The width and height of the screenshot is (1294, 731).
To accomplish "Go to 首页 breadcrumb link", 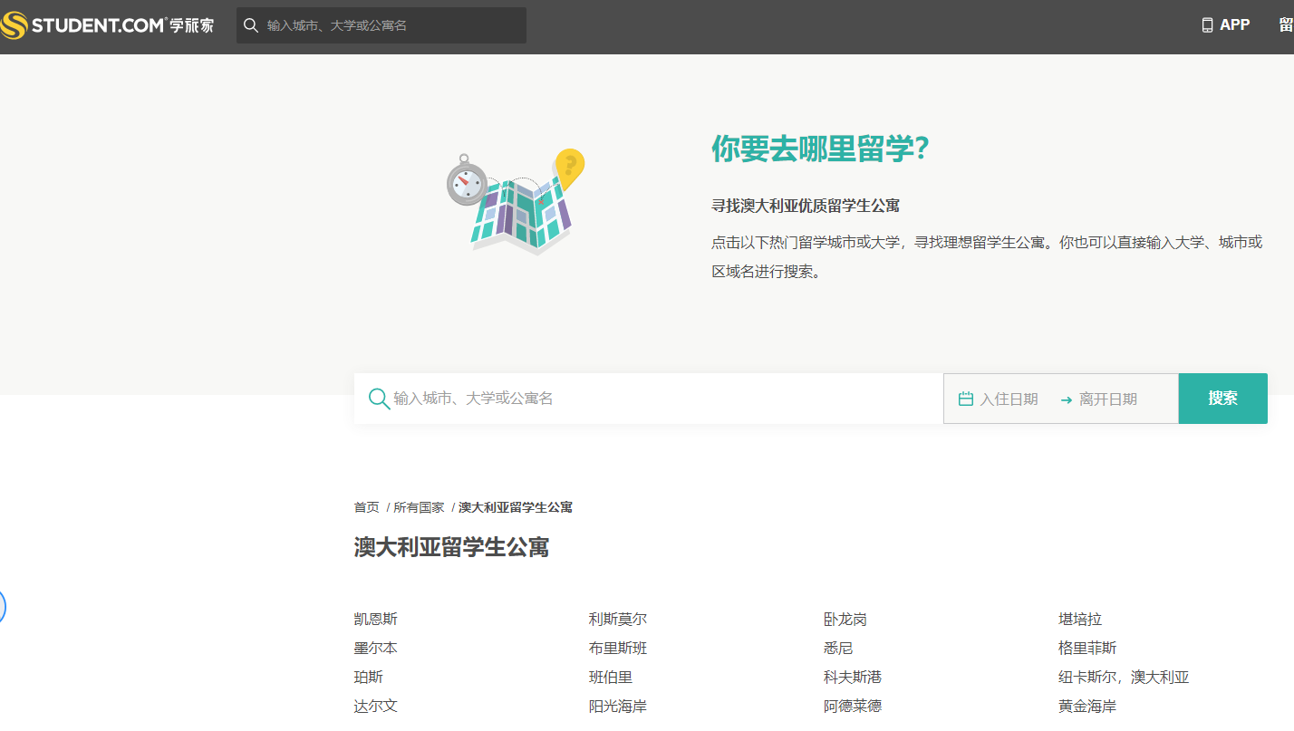I will tap(366, 507).
